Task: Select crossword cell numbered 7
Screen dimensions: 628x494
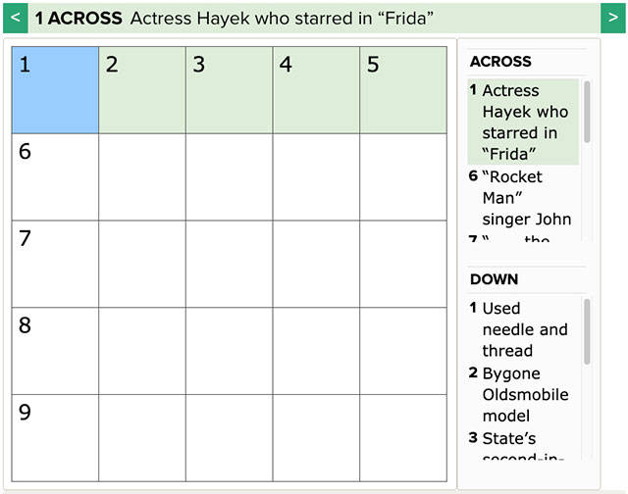Action: 55,264
